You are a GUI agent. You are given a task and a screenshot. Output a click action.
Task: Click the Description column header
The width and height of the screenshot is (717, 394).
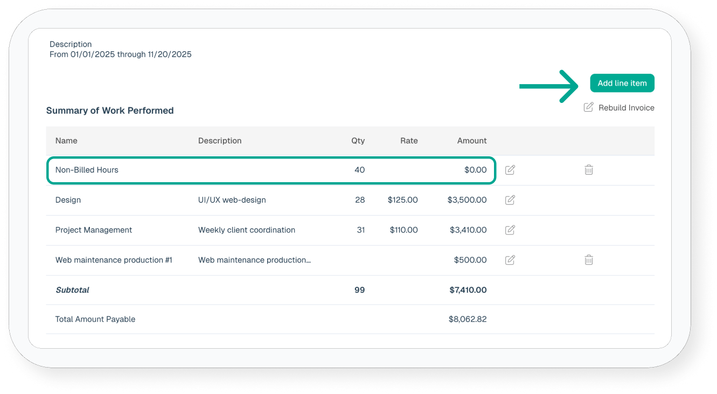click(220, 141)
